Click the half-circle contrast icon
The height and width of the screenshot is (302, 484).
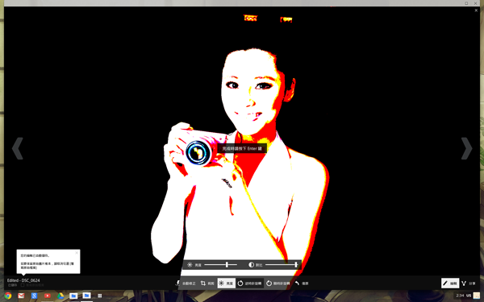[x=251, y=265]
